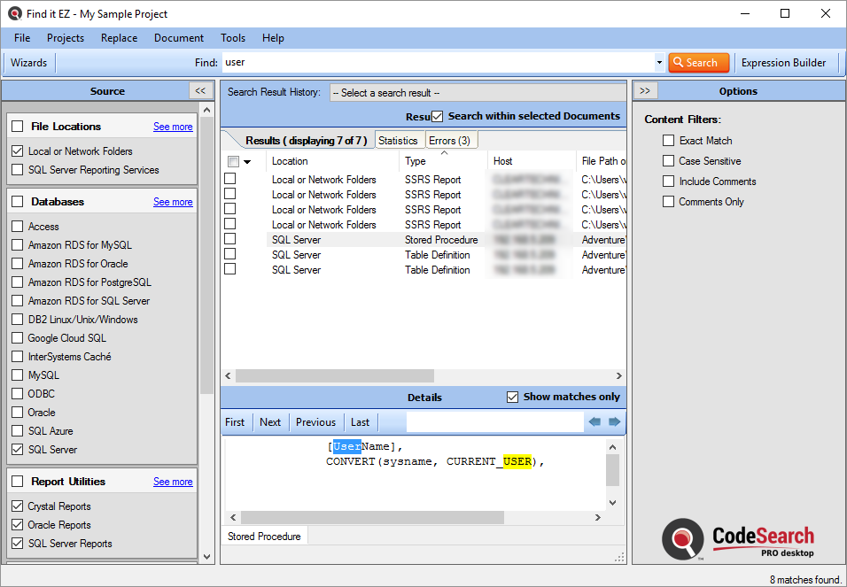Open the Tools menu
Screen dimensions: 847x587
(233, 38)
